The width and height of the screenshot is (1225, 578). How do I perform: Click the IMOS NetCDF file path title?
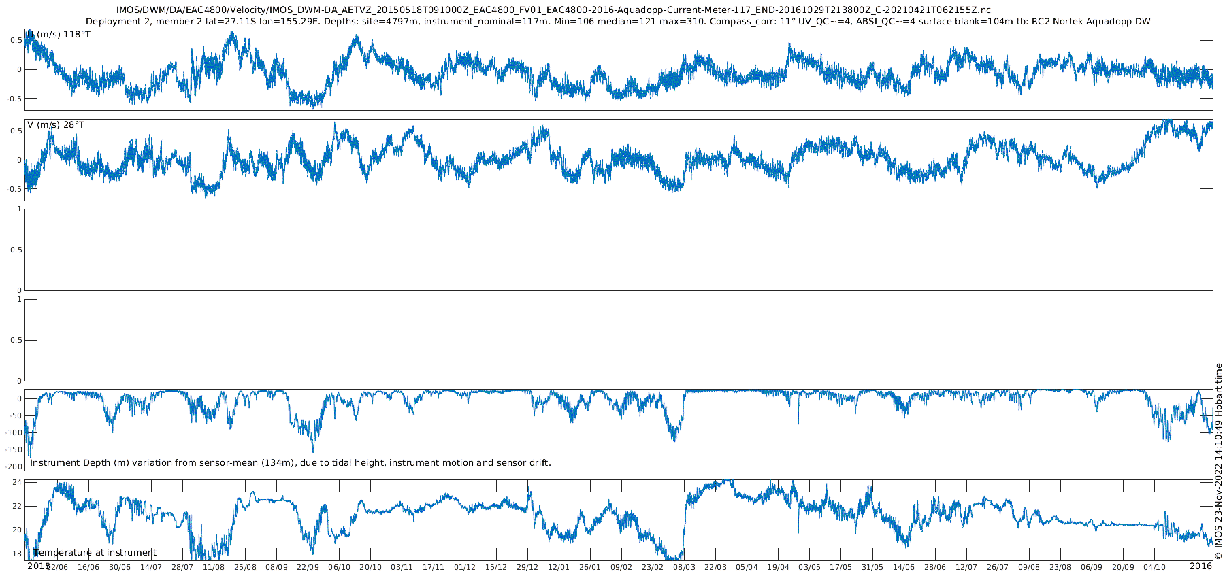coord(553,10)
